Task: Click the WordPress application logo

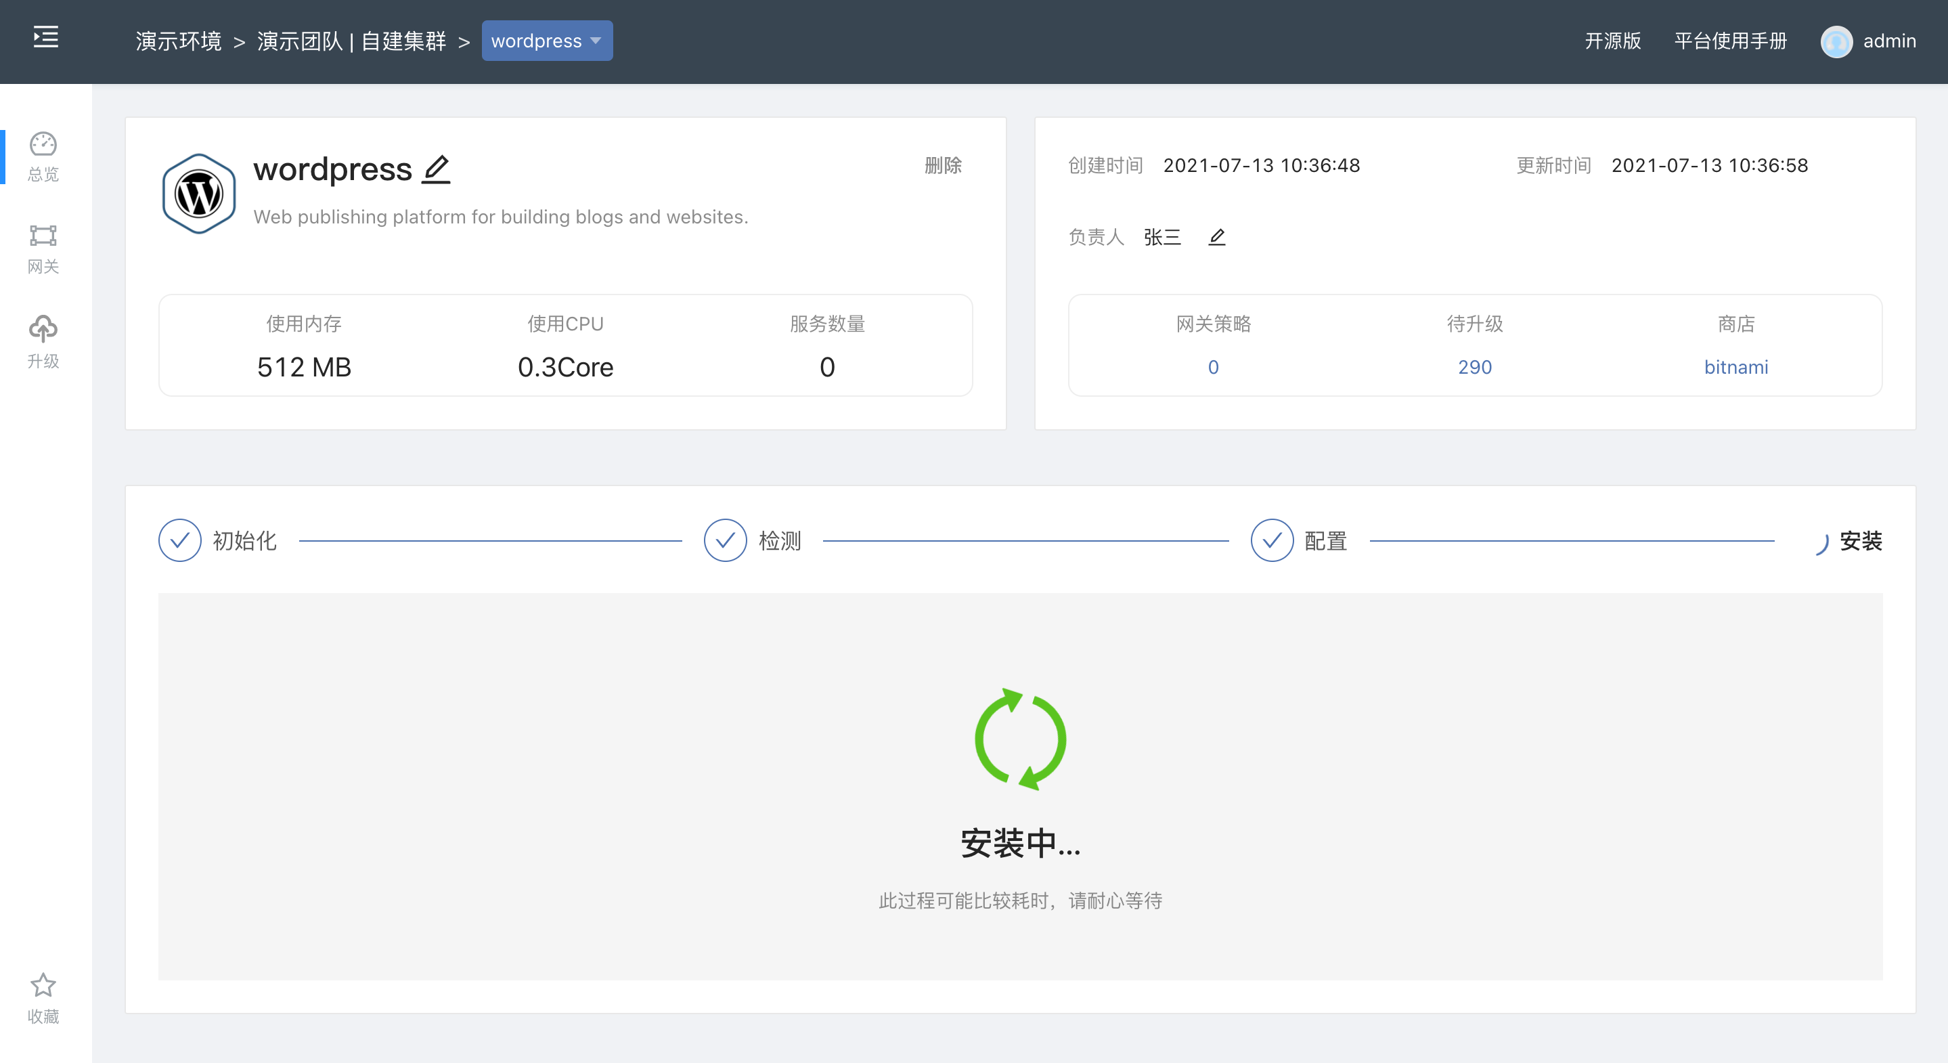Action: tap(199, 194)
